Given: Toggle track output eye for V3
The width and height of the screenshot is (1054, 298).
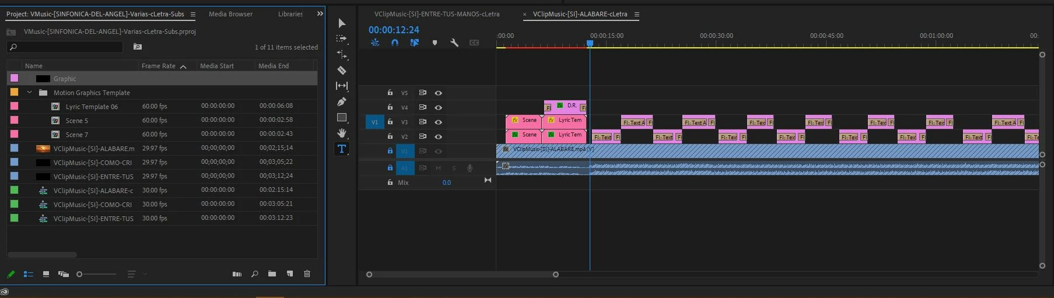Looking at the screenshot, I should [x=438, y=122].
